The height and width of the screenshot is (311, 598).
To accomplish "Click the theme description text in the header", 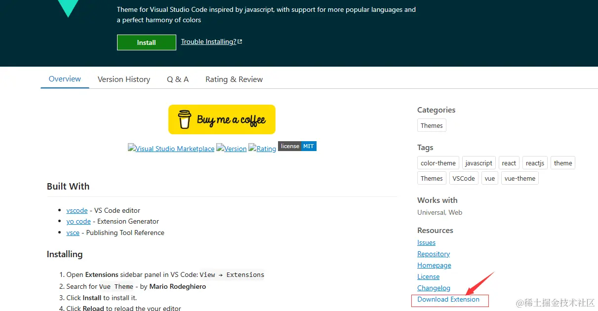I will (x=266, y=15).
